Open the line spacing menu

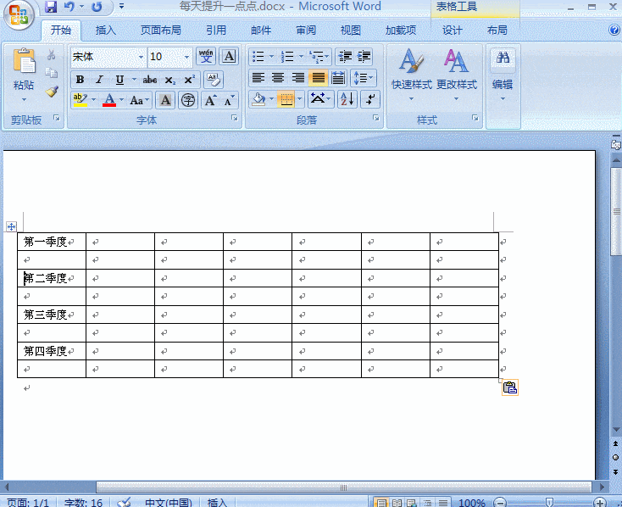click(363, 78)
